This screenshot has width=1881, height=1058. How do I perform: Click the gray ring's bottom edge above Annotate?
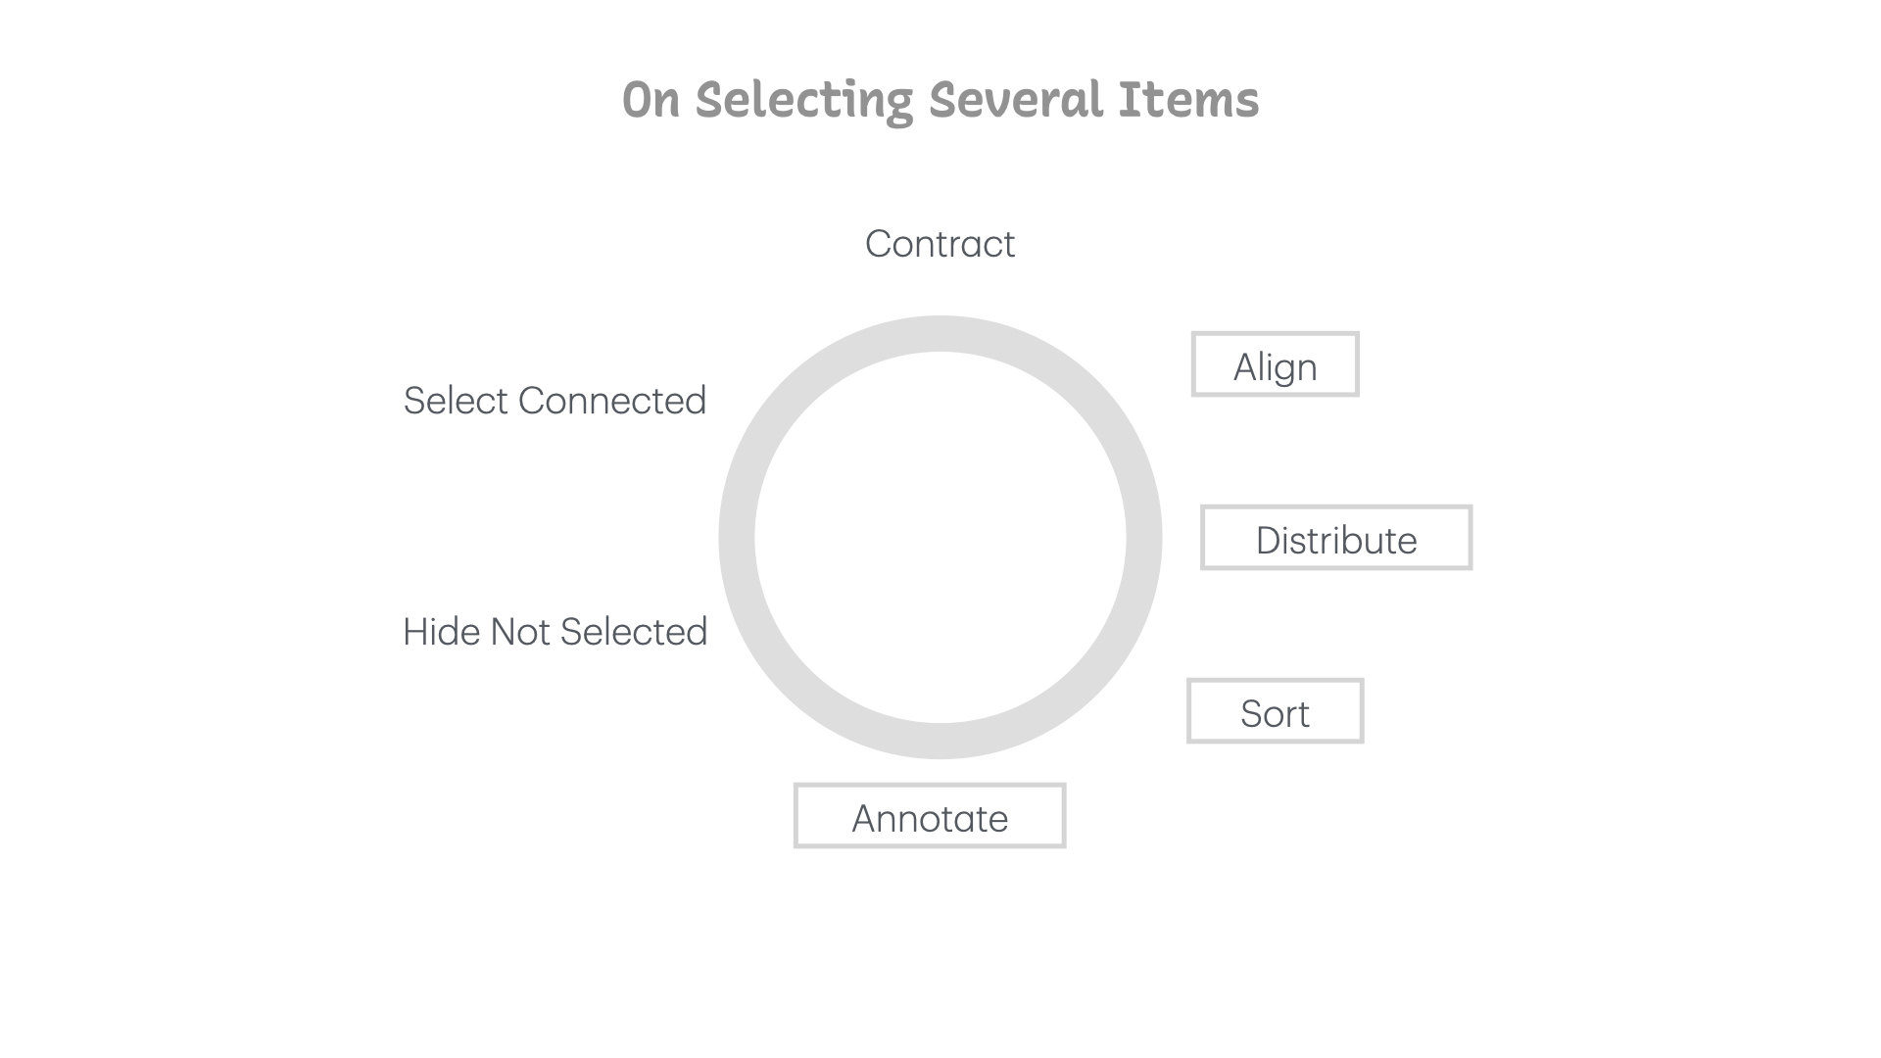(x=940, y=741)
